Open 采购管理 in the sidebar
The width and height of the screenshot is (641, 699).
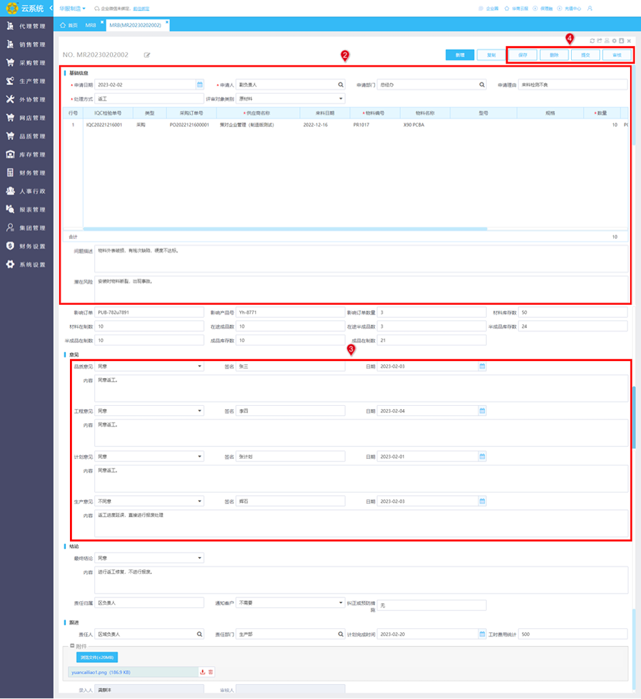[x=27, y=63]
